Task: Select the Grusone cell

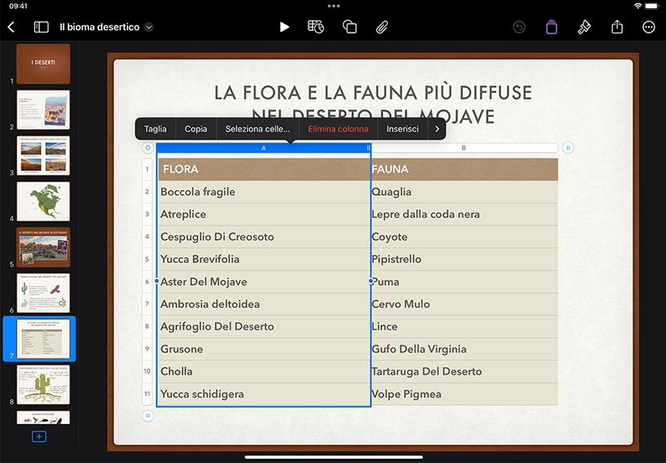Action: (264, 349)
